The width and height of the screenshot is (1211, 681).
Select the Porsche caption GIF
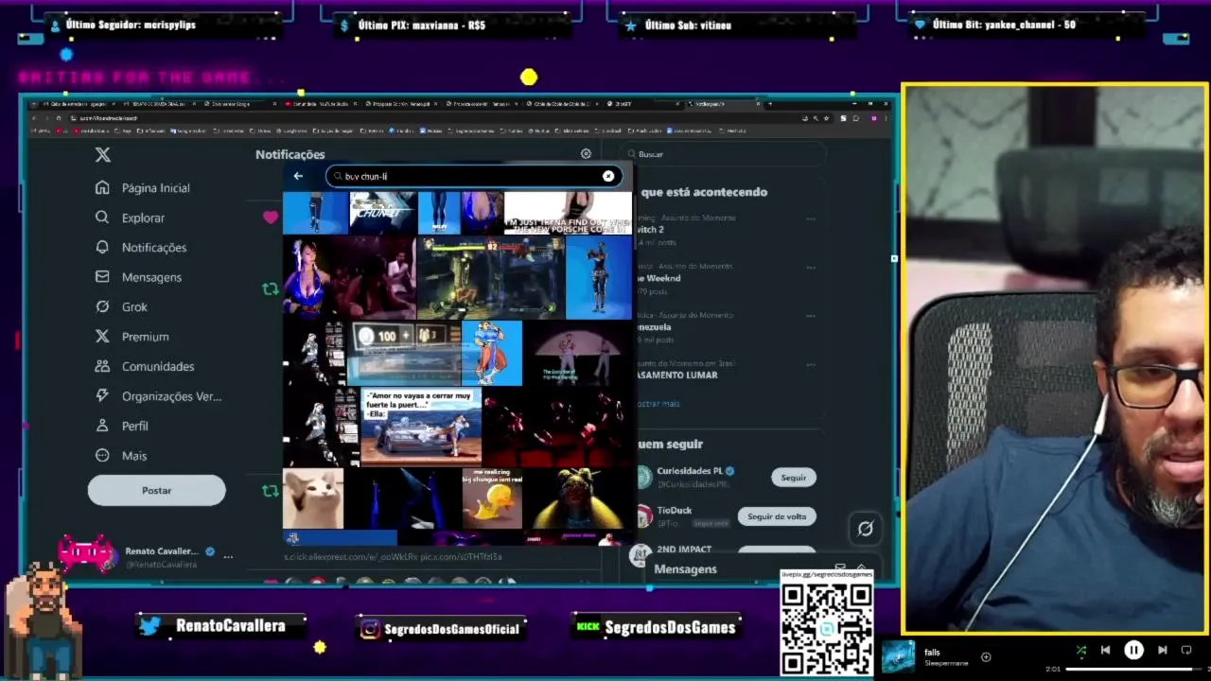click(568, 213)
